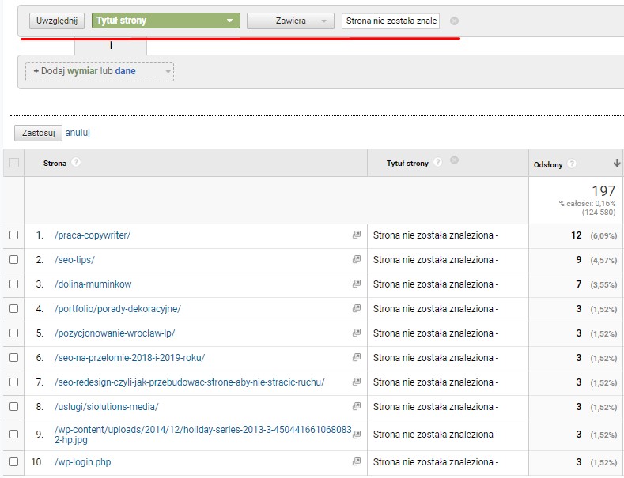Click the Odsłony column header
This screenshot has height=478, width=624.
pos(548,164)
